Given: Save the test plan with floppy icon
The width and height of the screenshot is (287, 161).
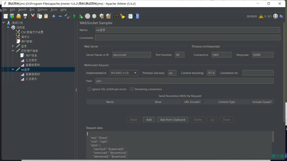Looking at the screenshot, I should click(x=25, y=16).
